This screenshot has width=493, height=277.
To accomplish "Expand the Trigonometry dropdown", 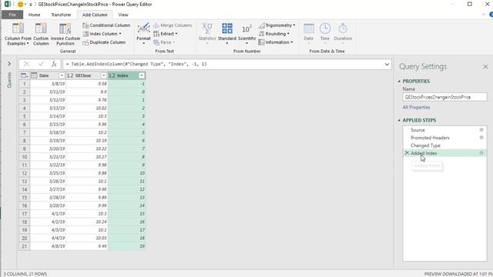I will (x=277, y=25).
